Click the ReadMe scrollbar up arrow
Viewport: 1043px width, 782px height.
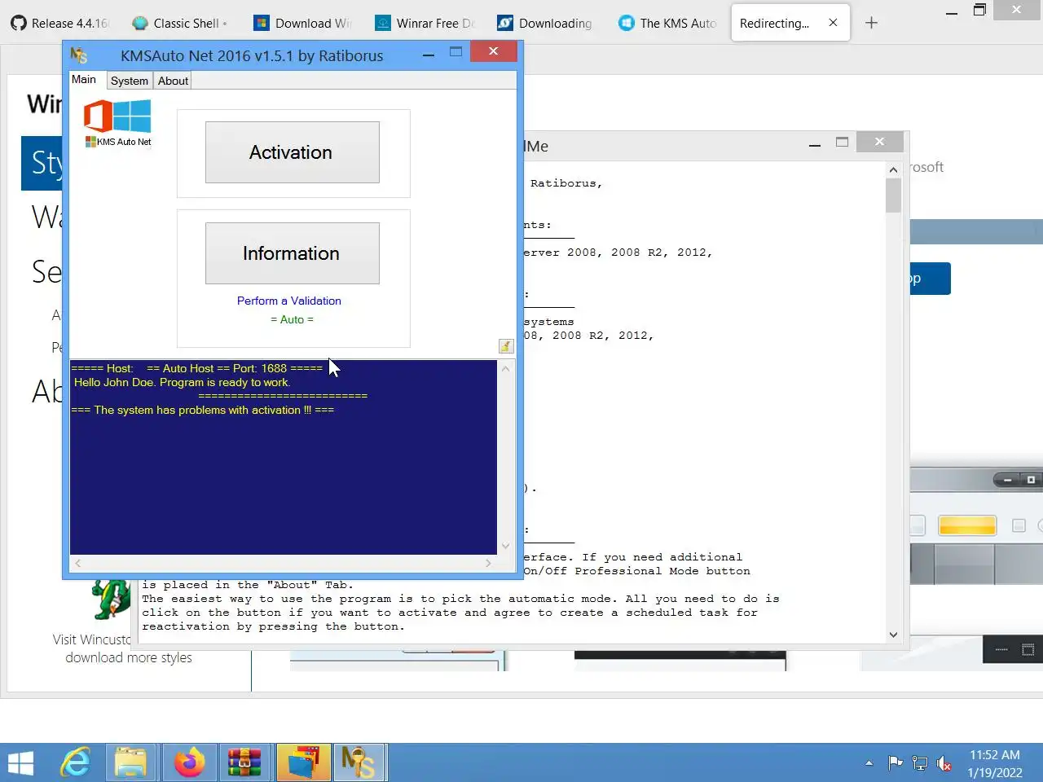[893, 169]
